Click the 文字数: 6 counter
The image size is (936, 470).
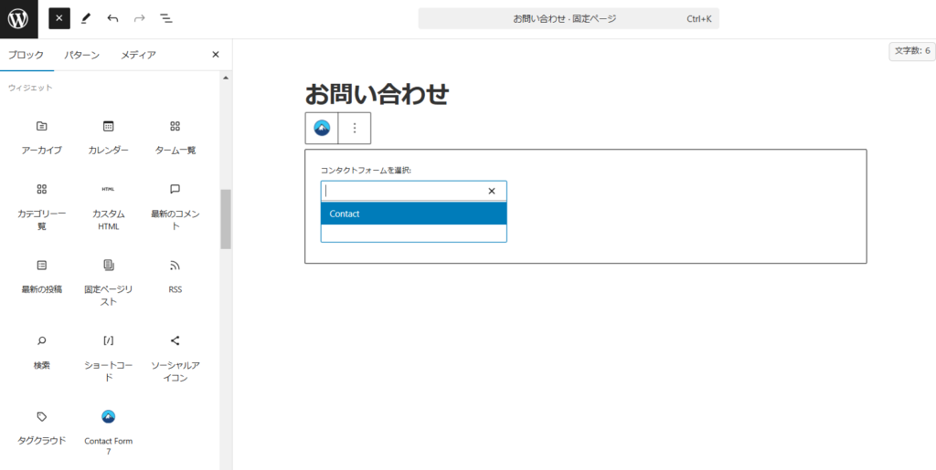click(x=912, y=51)
